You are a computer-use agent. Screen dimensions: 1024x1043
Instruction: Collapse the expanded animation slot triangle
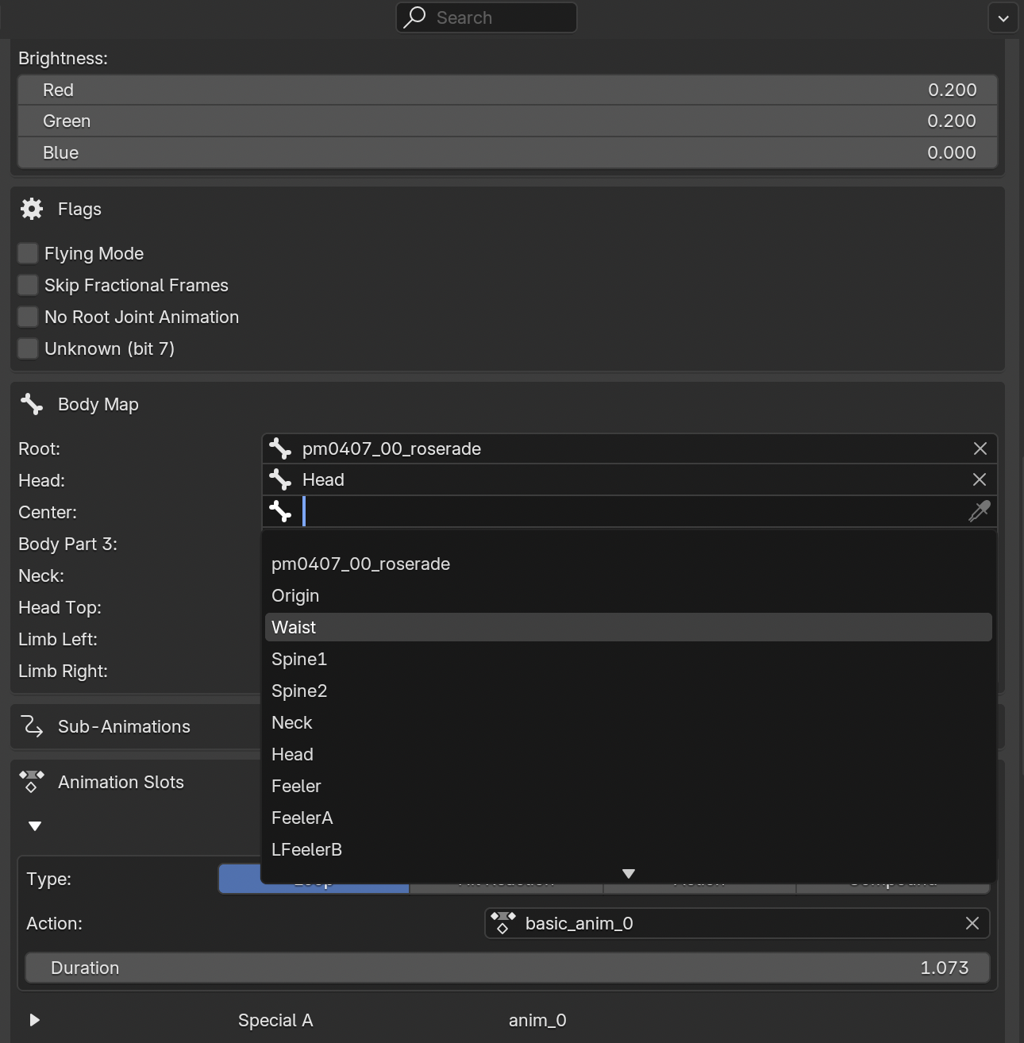tap(35, 826)
